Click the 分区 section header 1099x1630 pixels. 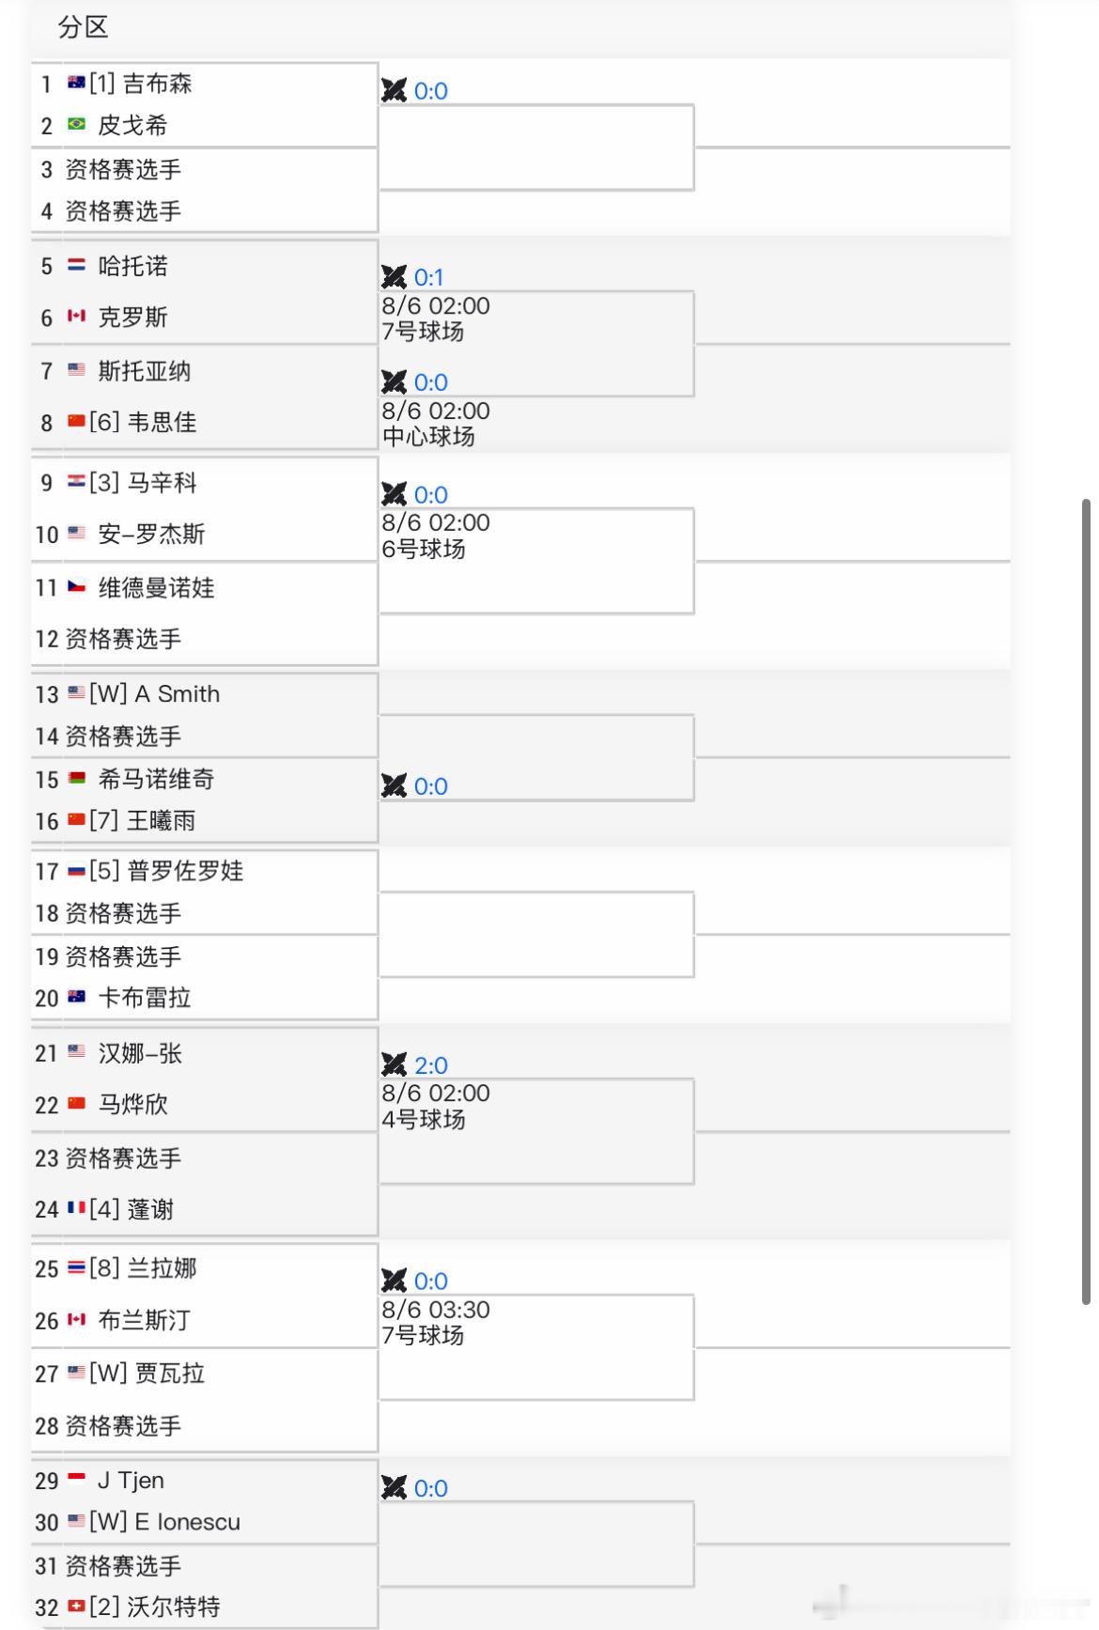pos(84,27)
